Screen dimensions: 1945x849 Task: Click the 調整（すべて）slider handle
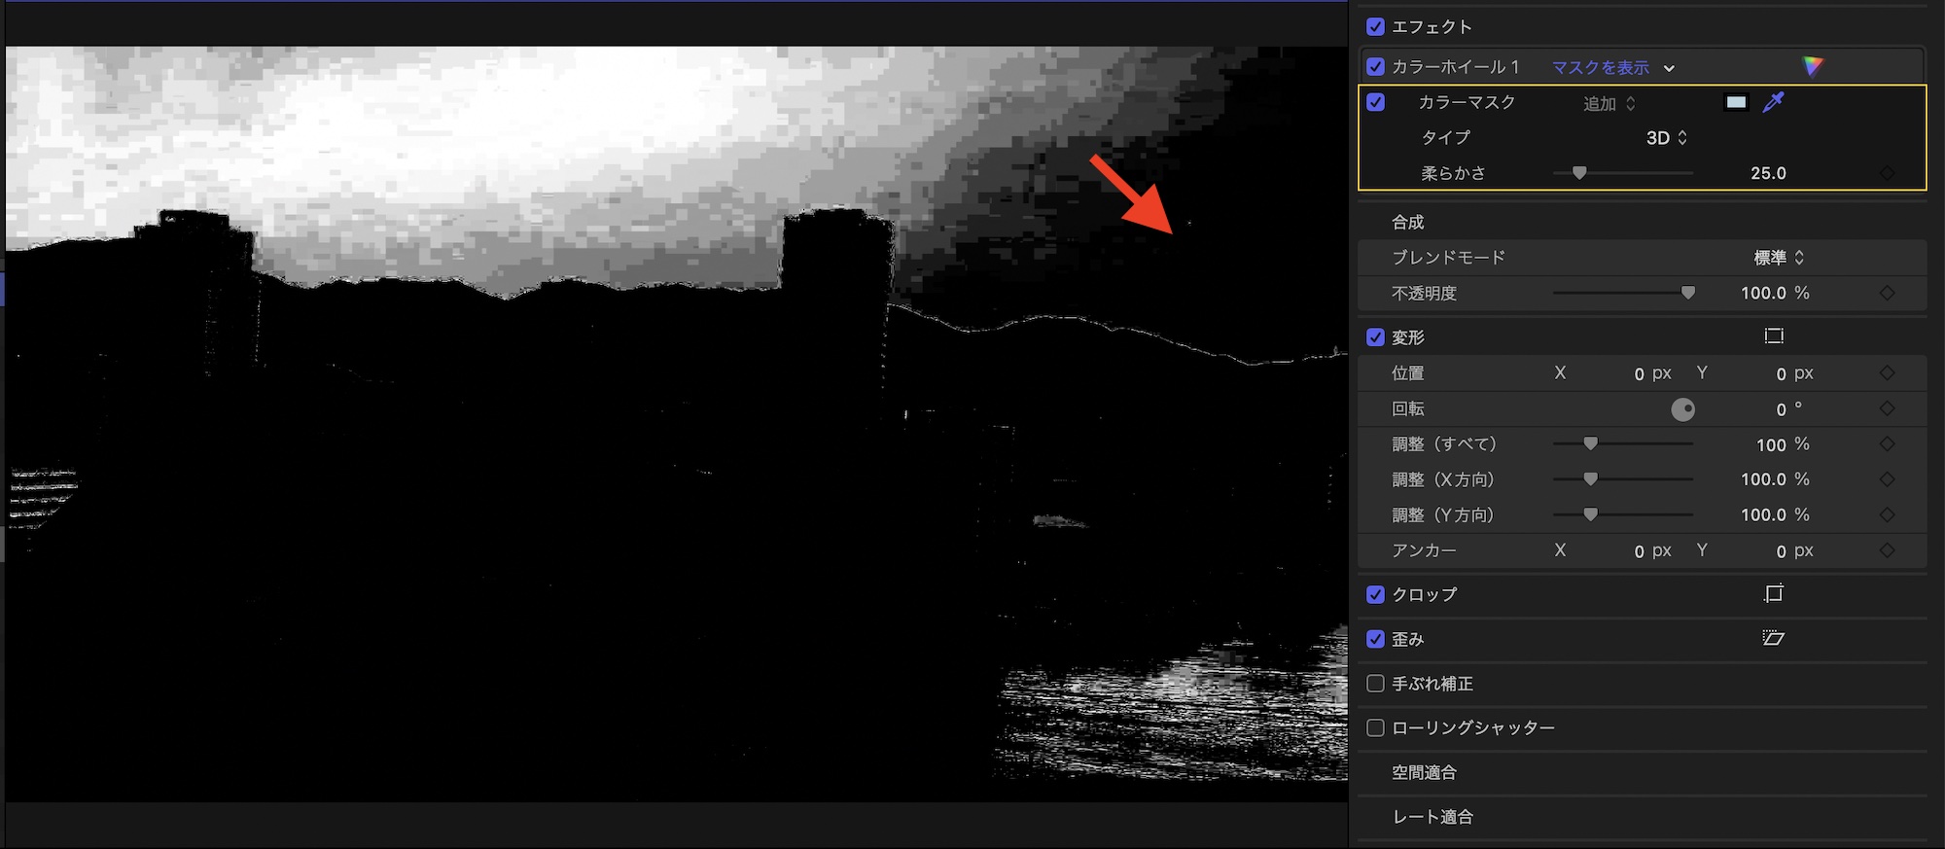(1590, 444)
